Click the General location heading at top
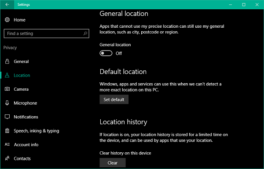Viewport: 264px width, 169px height. [x=124, y=14]
